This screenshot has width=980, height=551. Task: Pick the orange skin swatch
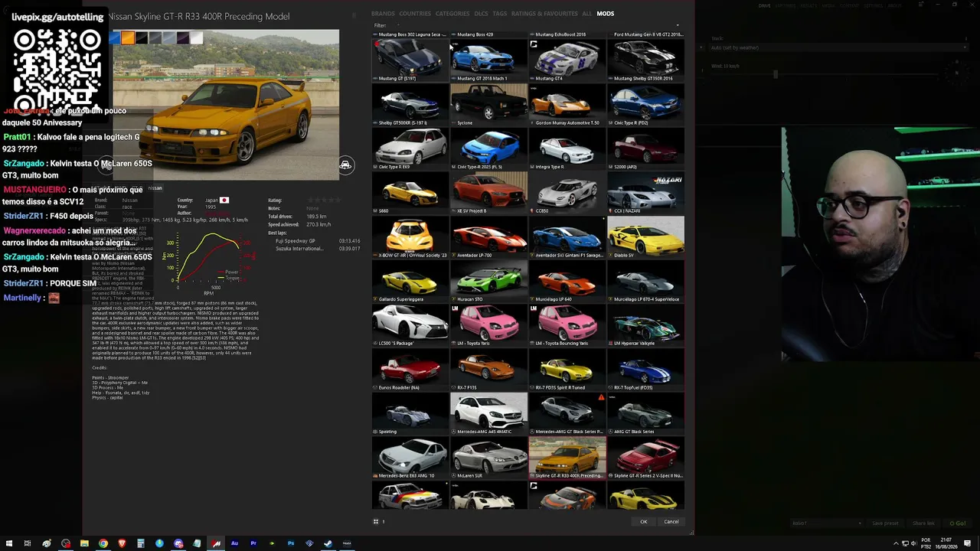(x=128, y=38)
